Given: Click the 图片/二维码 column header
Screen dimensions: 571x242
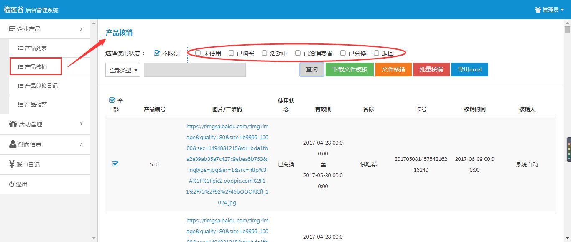Looking at the screenshot, I should 227,109.
